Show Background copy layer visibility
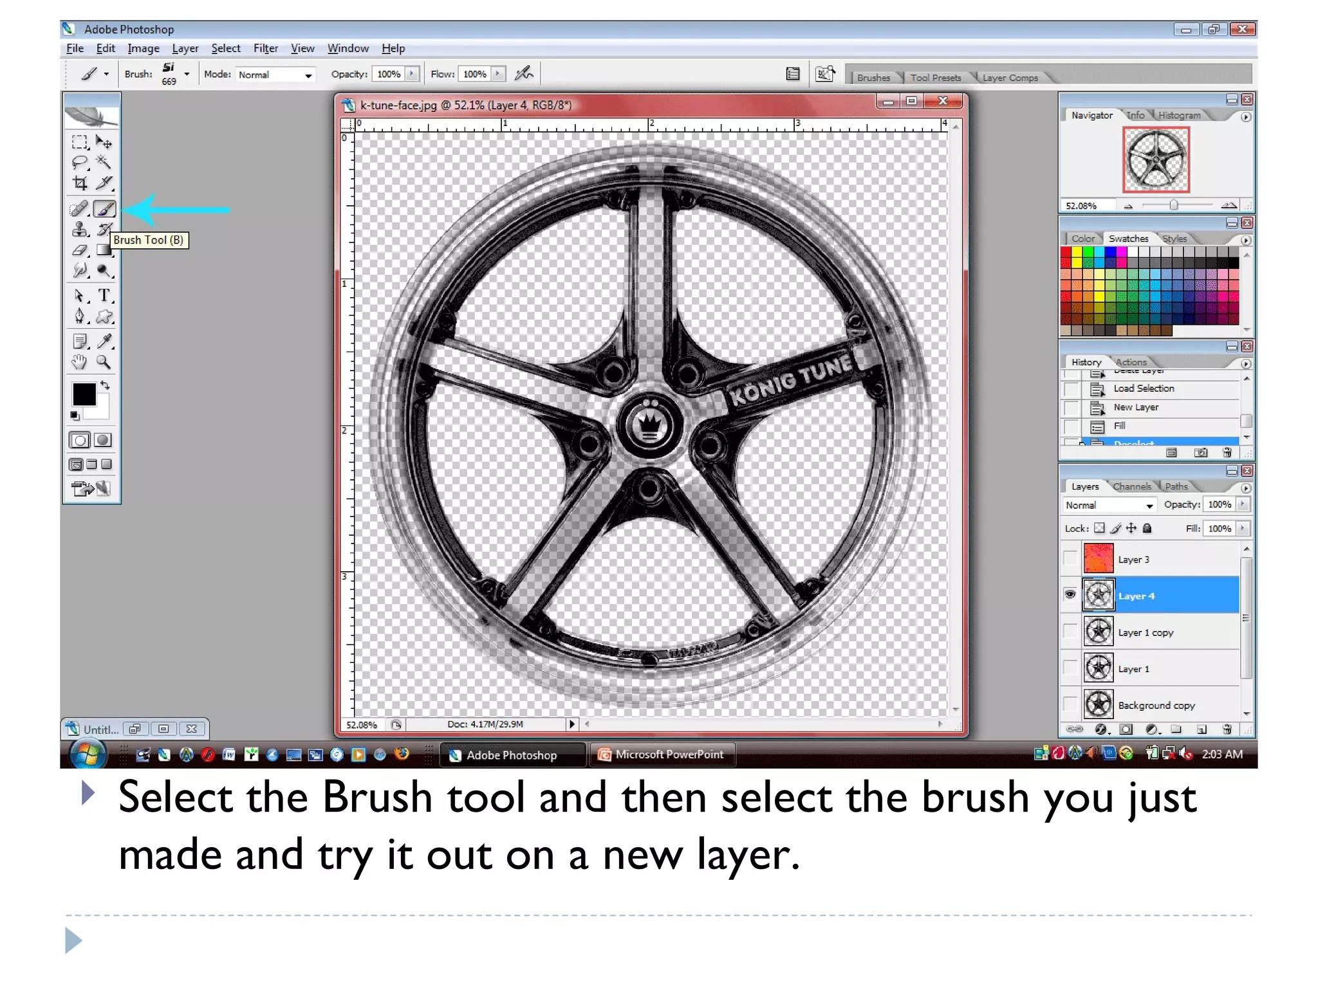The width and height of the screenshot is (1318, 988). click(1070, 704)
